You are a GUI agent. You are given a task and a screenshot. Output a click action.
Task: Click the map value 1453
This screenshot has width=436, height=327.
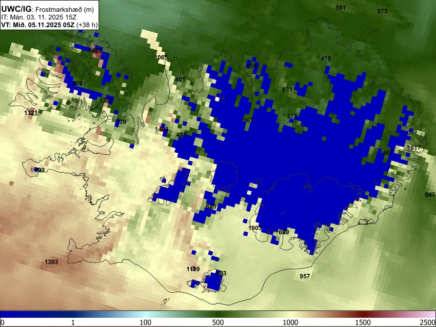[95, 51]
